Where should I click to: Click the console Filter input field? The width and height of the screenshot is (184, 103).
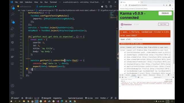pyautogui.click(x=147, y=77)
